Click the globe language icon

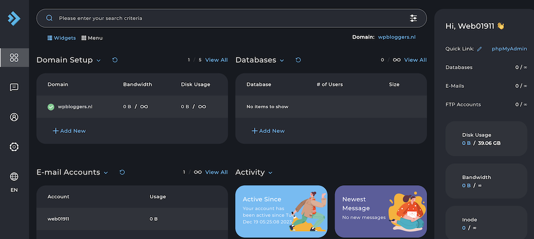[14, 177]
